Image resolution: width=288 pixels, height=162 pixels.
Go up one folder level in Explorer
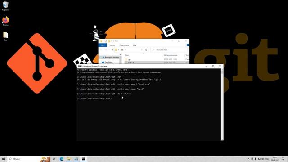(x=112, y=50)
